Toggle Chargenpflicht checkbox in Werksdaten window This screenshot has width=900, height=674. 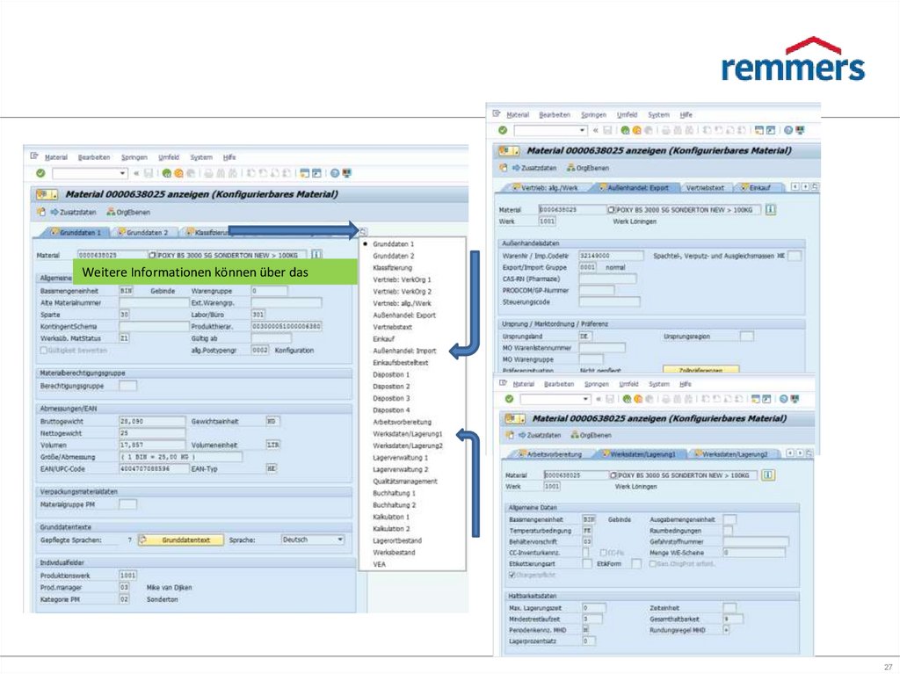(x=512, y=575)
